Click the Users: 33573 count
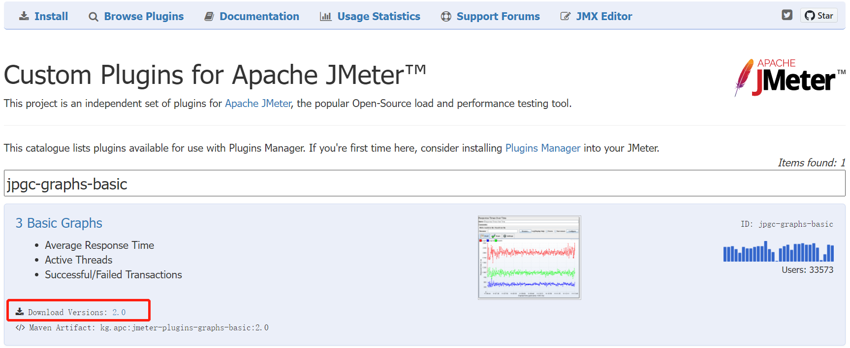The image size is (850, 348). tap(807, 270)
